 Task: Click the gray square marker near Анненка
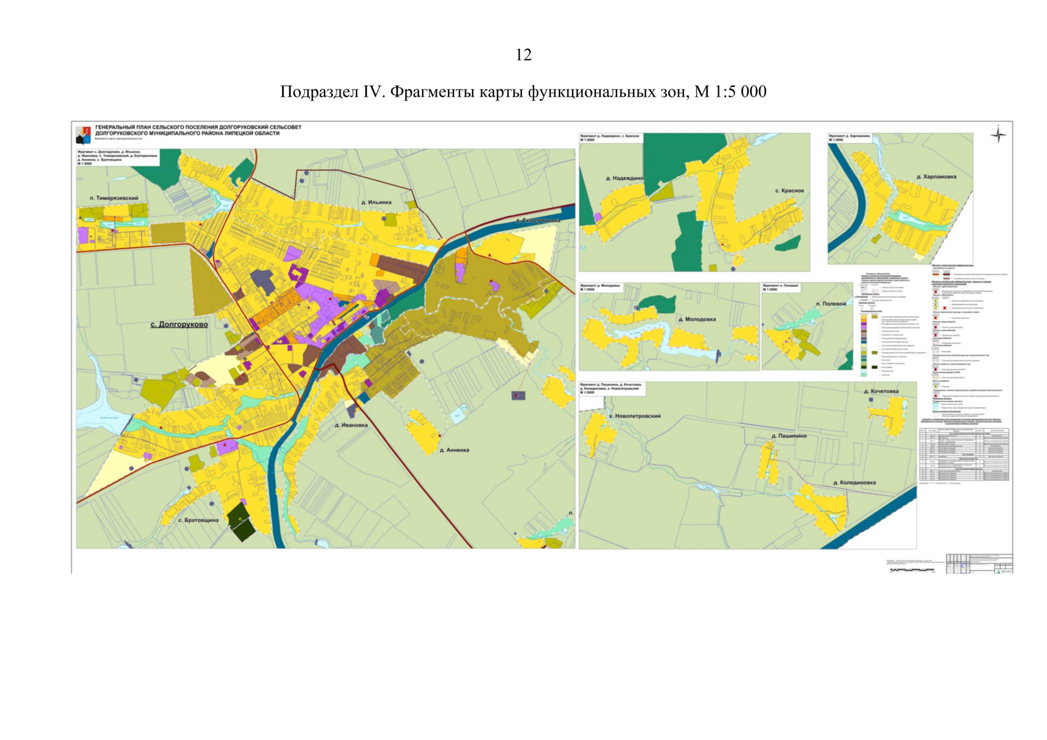(x=518, y=395)
